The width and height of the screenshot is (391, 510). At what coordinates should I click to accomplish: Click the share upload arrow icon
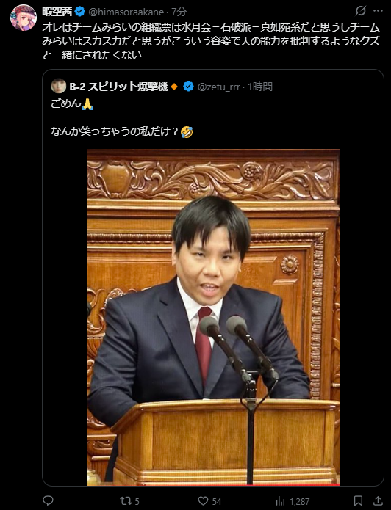click(x=378, y=500)
